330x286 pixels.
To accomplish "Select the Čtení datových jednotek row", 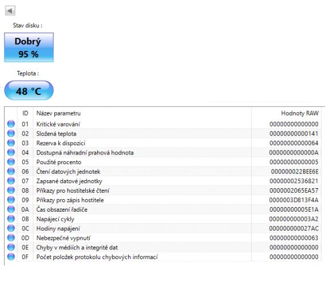I will tap(163, 172).
